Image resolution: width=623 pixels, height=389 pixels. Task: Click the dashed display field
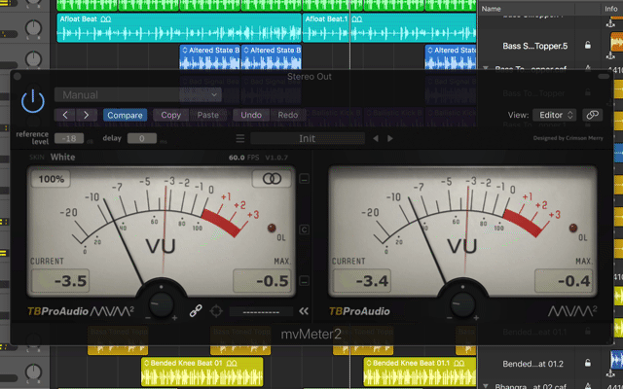coord(261,312)
